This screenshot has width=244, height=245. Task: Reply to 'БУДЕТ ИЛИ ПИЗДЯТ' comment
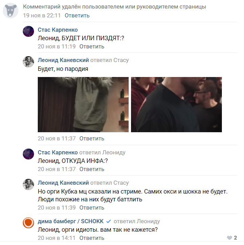[92, 46]
